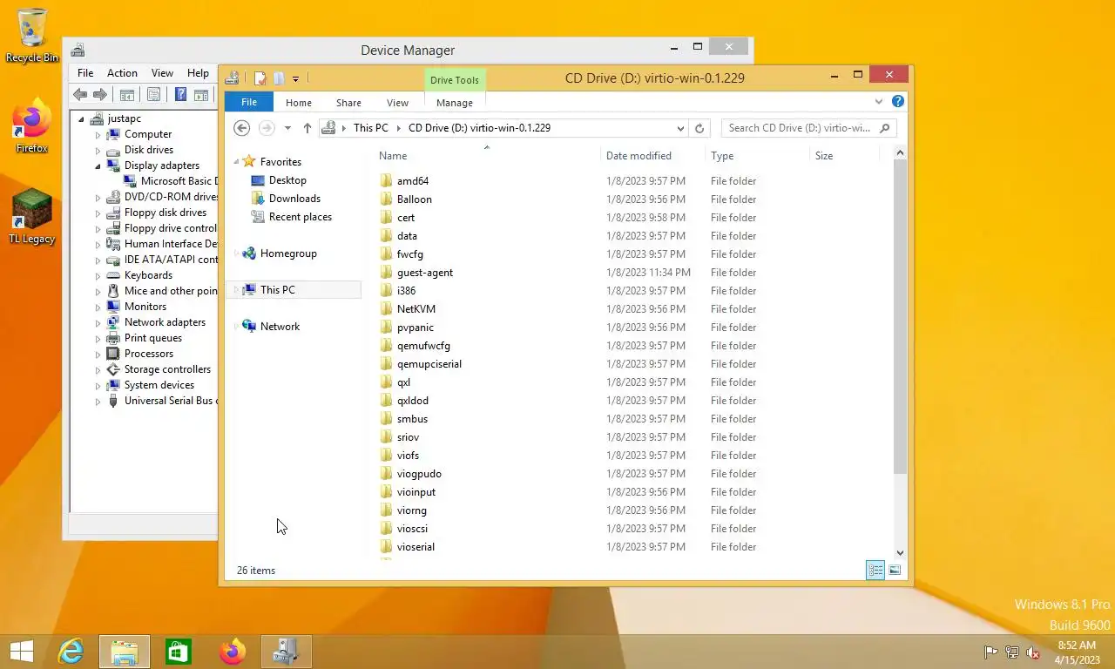Expand the Storage controllers node
Viewport: 1115px width, 669px height.
click(98, 369)
